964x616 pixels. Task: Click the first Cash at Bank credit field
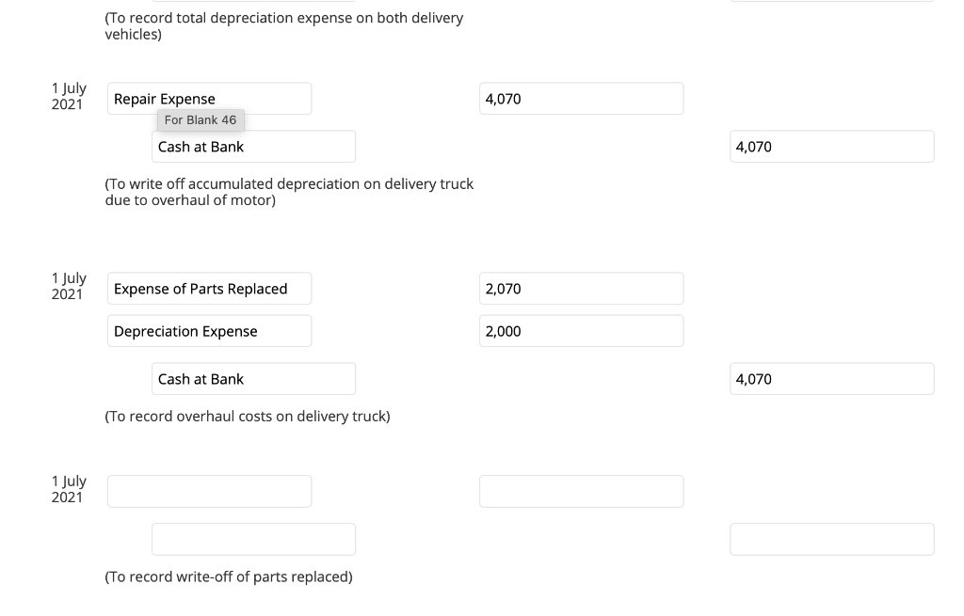[253, 146]
